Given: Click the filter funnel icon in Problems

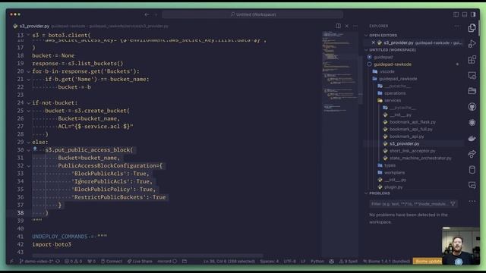Looking at the screenshot, I should point(453,204).
